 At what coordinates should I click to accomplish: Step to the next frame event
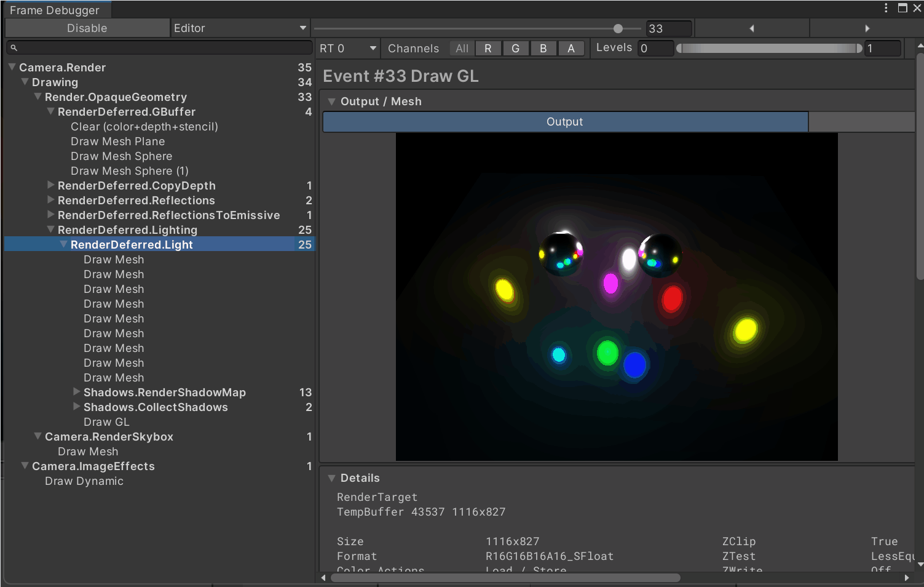(x=867, y=28)
